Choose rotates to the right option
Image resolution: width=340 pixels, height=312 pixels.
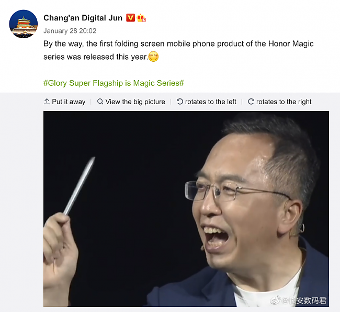[x=279, y=102]
